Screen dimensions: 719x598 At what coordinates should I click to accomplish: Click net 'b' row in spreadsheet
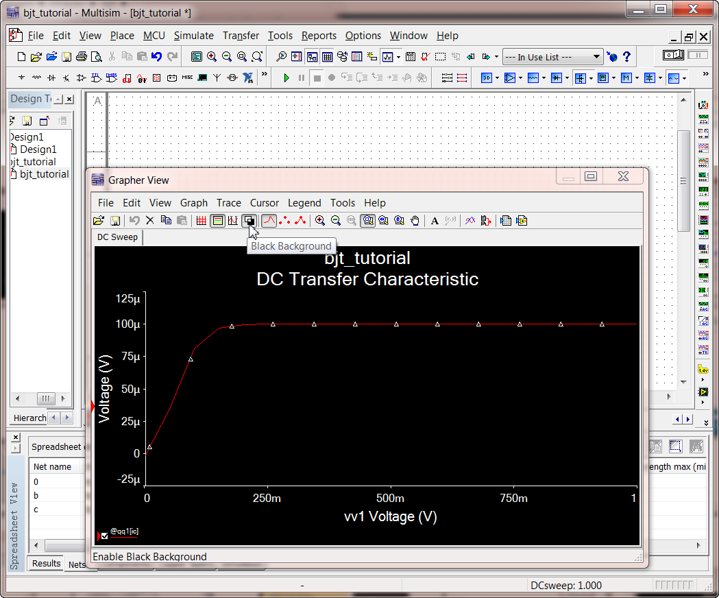coord(36,496)
